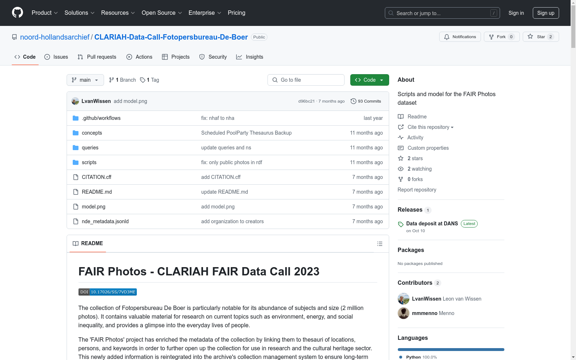Click Sign in
The width and height of the screenshot is (576, 360).
click(516, 13)
